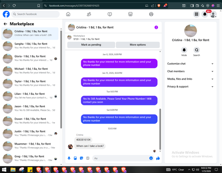This screenshot has height=173, width=222.
Task: Expand Chat members section
Action: 190,71
